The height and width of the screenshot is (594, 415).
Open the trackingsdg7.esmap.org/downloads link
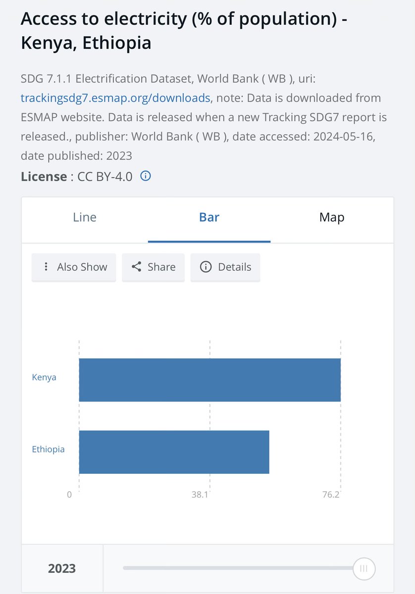(115, 98)
